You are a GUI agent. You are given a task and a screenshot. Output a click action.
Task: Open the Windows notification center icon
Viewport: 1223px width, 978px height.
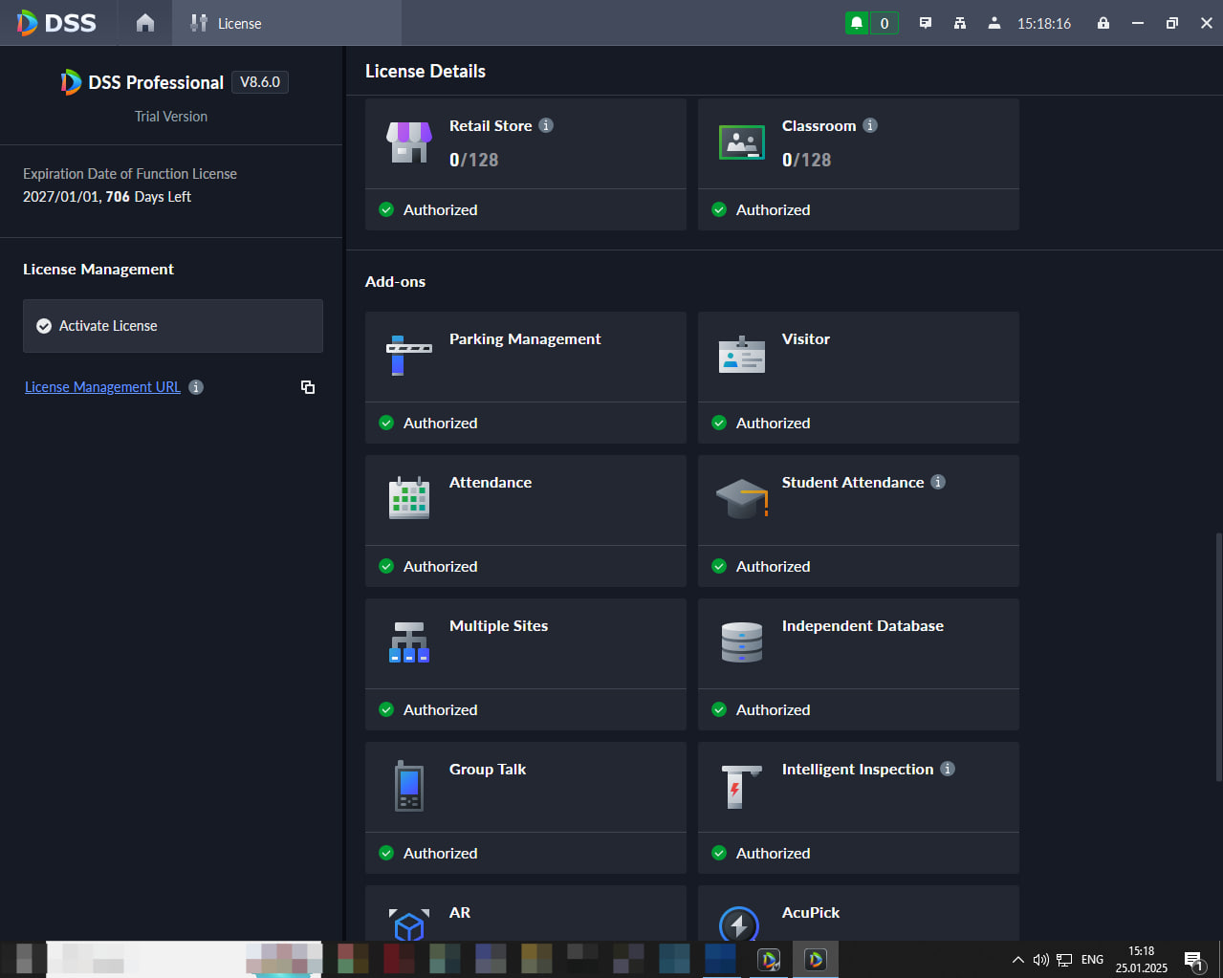pyautogui.click(x=1193, y=960)
